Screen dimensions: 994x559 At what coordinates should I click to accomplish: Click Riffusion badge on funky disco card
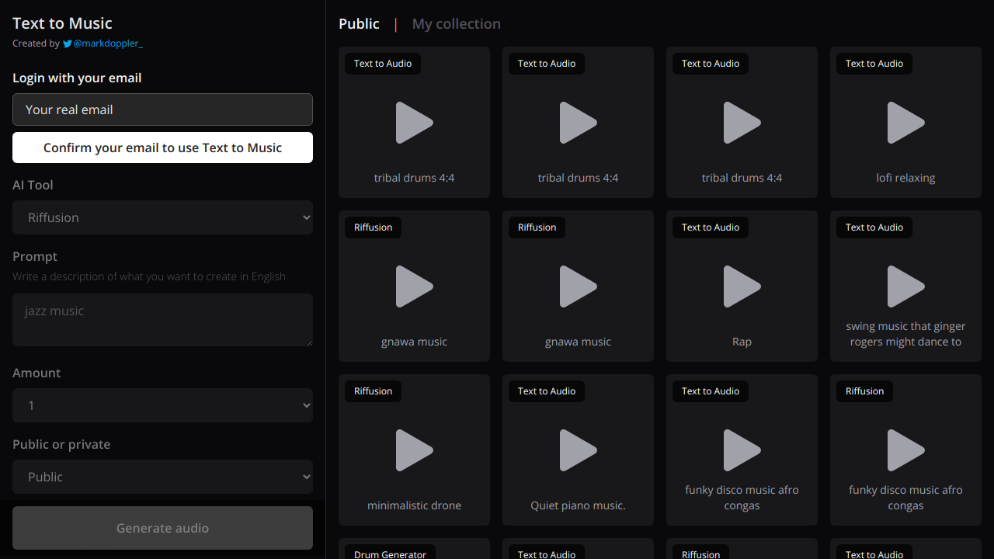[864, 391]
